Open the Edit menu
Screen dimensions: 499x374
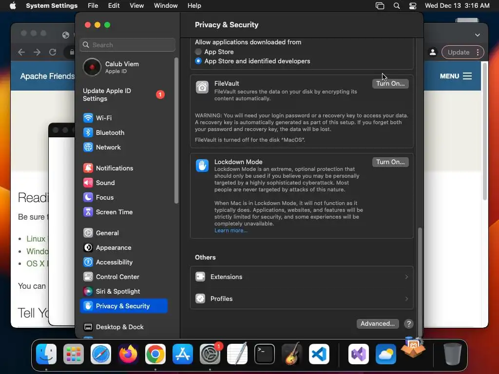pos(114,6)
